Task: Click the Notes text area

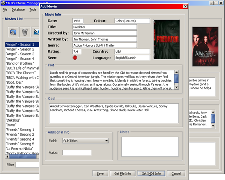Action: click(x=150, y=147)
